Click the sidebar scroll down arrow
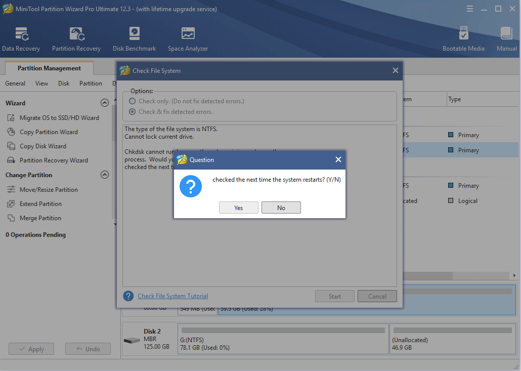The height and width of the screenshot is (371, 521). pos(115,224)
